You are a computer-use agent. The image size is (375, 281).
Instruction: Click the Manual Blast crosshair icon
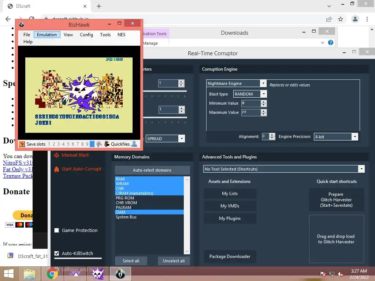(x=56, y=155)
